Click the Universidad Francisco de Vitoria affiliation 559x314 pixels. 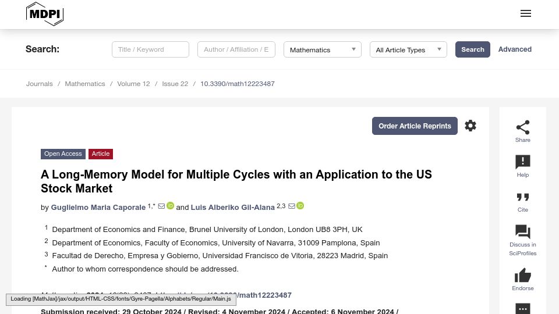(220, 256)
